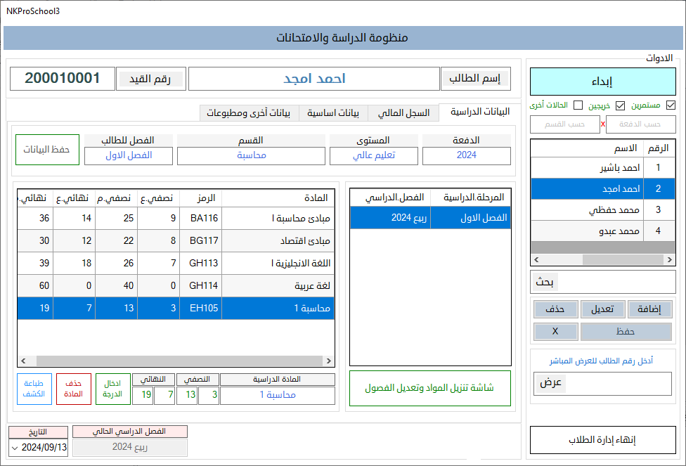Image resolution: width=686 pixels, height=466 pixels.
Task: Click the إضافة button
Action: coord(649,309)
